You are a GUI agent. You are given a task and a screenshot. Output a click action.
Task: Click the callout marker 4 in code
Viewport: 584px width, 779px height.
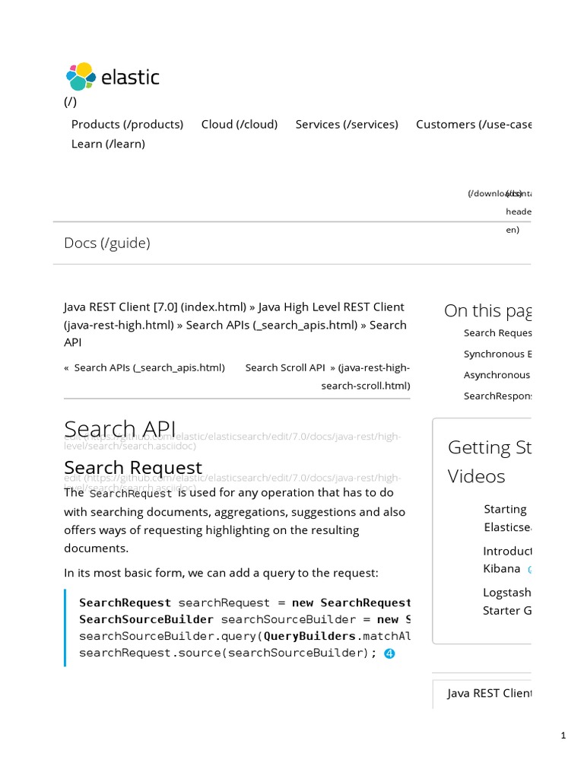[x=389, y=653]
